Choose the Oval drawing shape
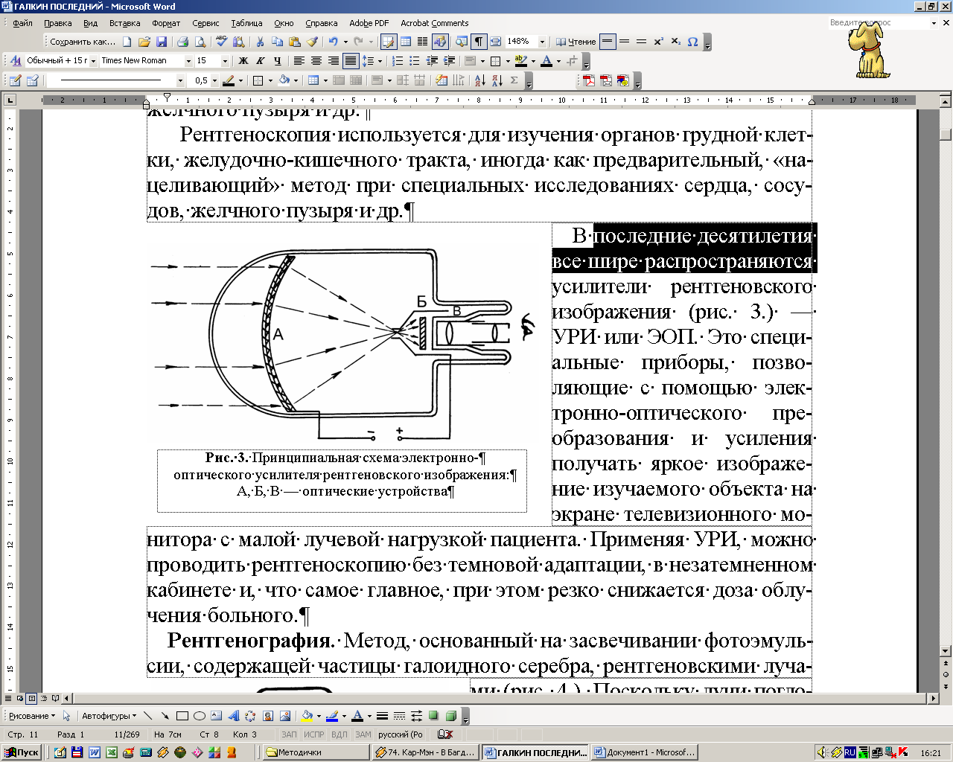 pos(200,716)
